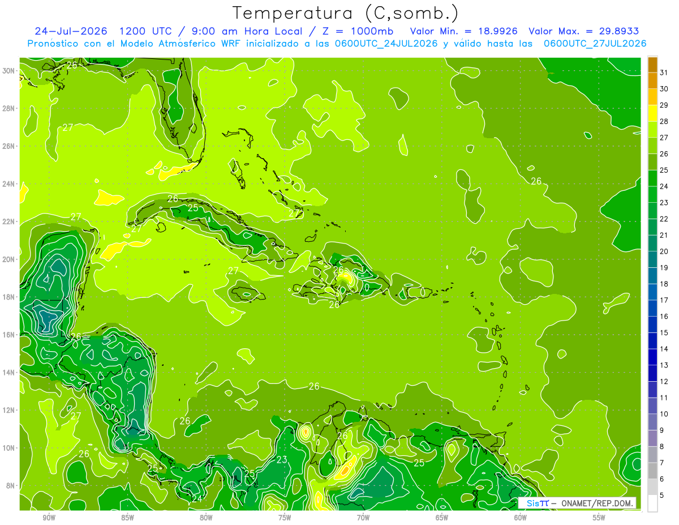Click the legend label "31"
The width and height of the screenshot is (679, 525).
pos(664,72)
